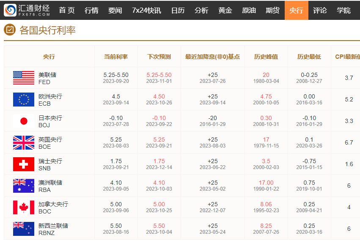Click the 当前利率 column header
The height and width of the screenshot is (246, 360).
(x=116, y=57)
